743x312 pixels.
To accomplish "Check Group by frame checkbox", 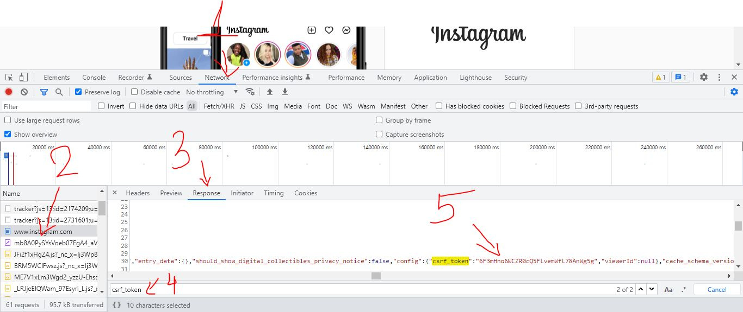I will [x=379, y=120].
